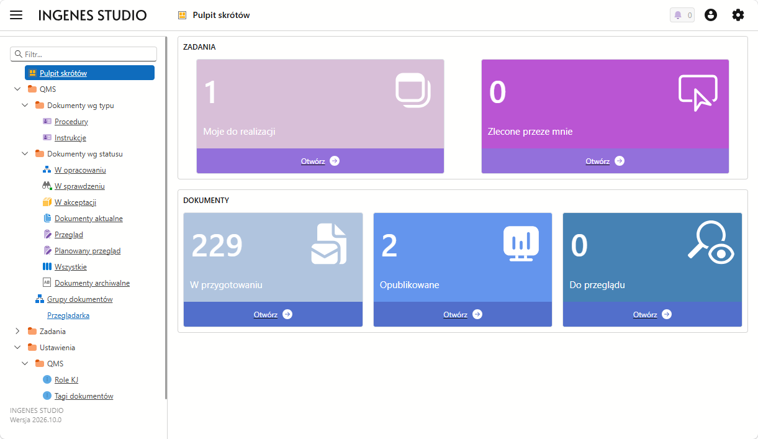Viewport: 758px width, 439px height.
Task: Click the binoculars icon beside W sprawdzeniu
Action: [x=47, y=186]
